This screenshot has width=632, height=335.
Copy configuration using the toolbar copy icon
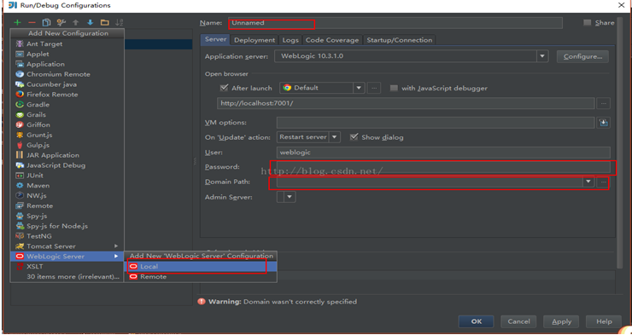click(46, 22)
